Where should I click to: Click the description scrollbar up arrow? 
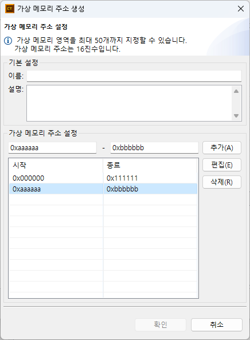236,91
